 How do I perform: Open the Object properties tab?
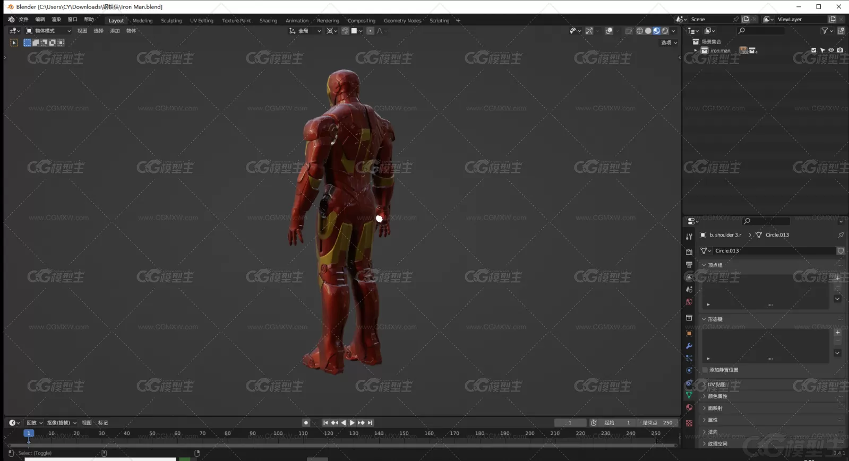tap(689, 334)
